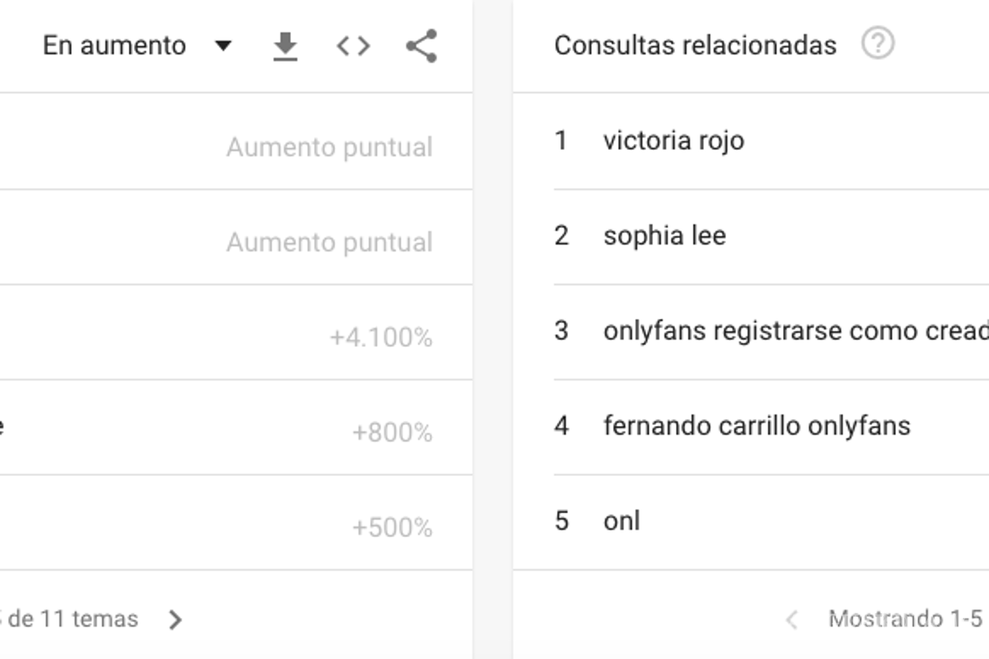Image resolution: width=989 pixels, height=659 pixels.
Task: Expand the 11 temas pagination chevron
Action: 176,619
